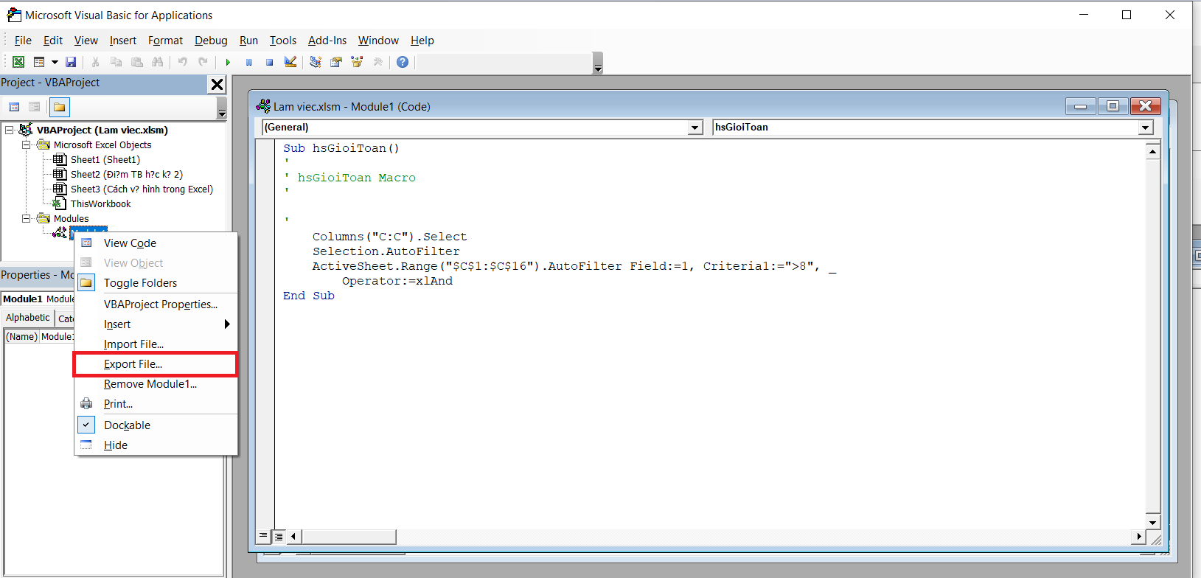Collapse the Microsoft Excel Objects tree node
This screenshot has width=1201, height=578.
click(27, 145)
